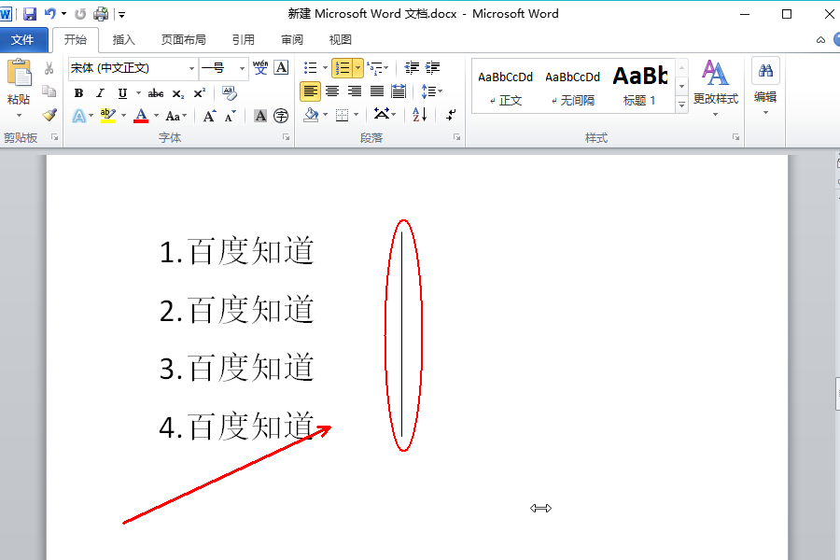Toggle bold formatting
Image resolution: width=840 pixels, height=560 pixels.
point(78,93)
